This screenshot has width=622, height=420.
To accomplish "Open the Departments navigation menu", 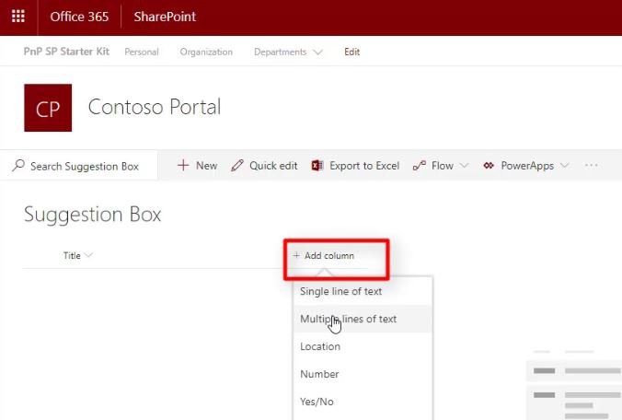I will 280,52.
